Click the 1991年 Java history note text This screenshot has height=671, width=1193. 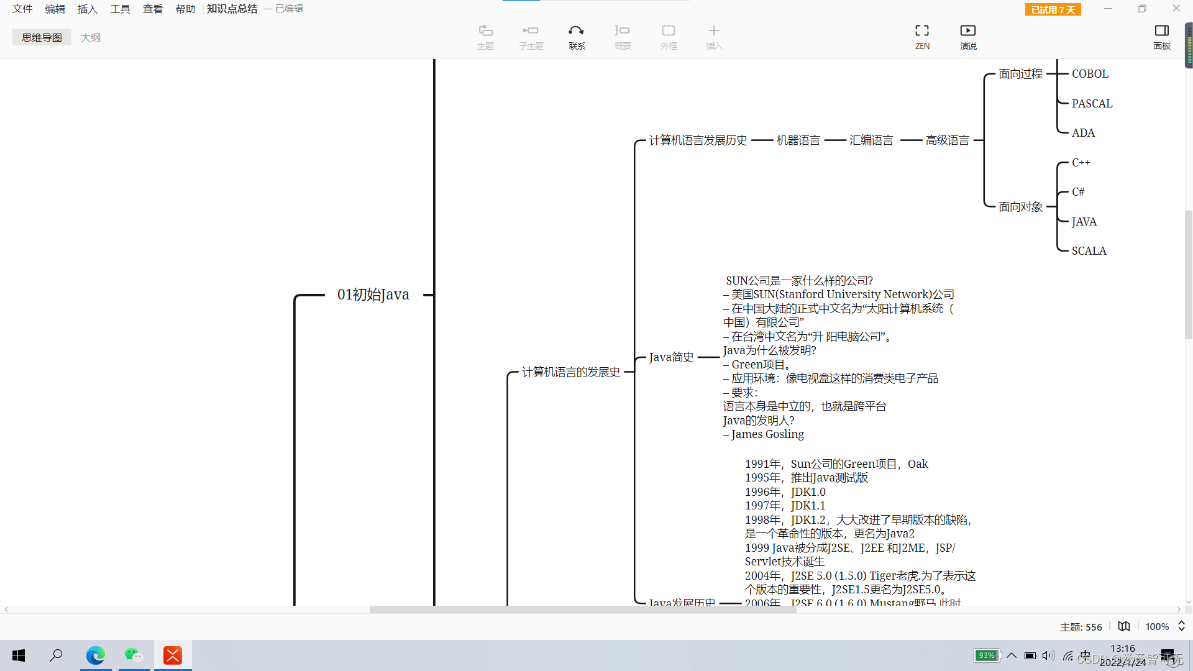coord(861,533)
